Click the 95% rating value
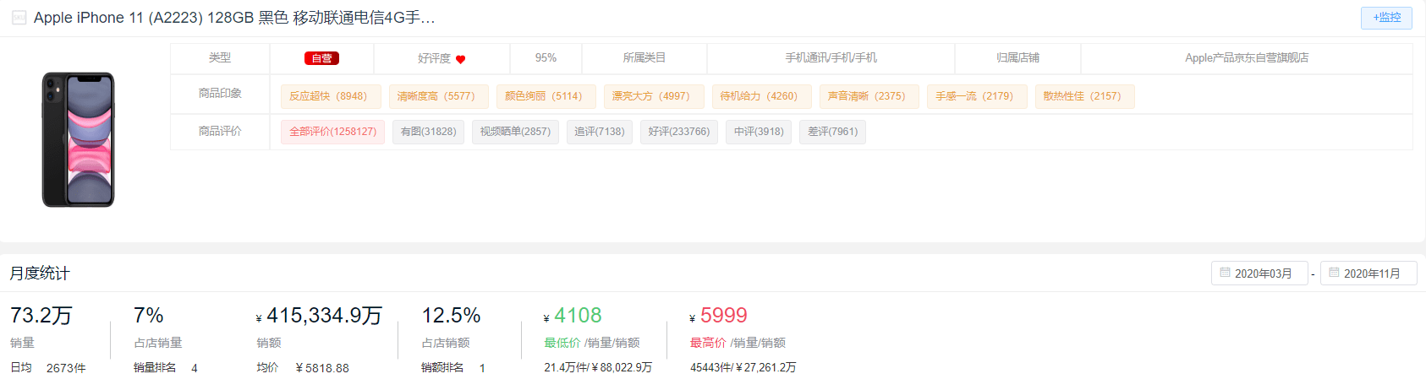The width and height of the screenshot is (1426, 390). click(x=546, y=58)
